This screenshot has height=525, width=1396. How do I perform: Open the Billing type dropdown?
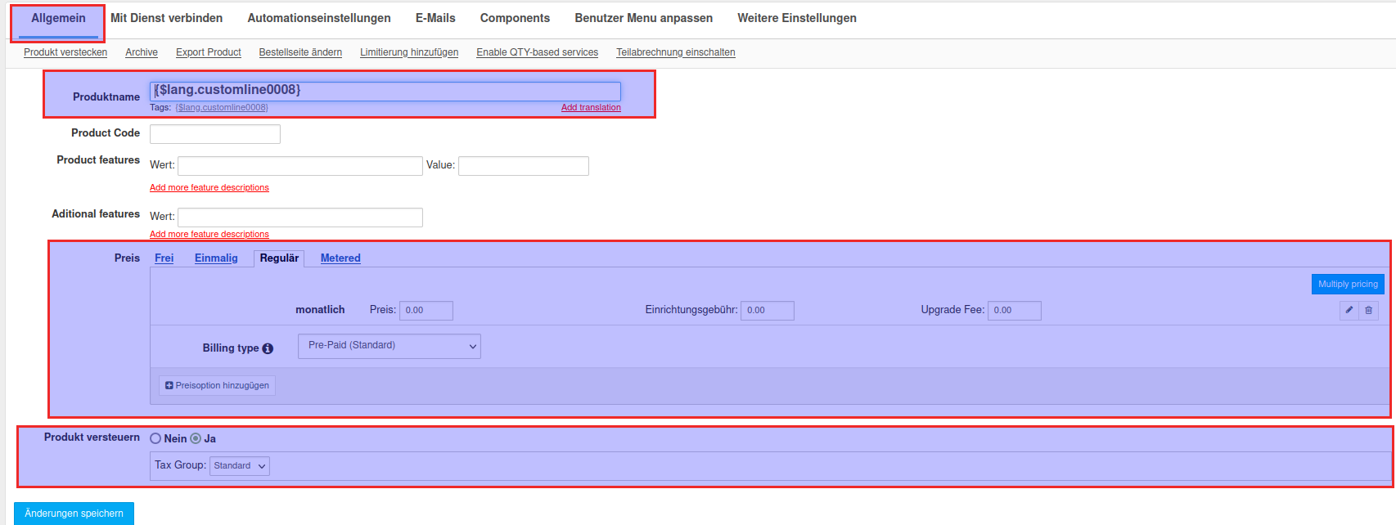pos(389,346)
